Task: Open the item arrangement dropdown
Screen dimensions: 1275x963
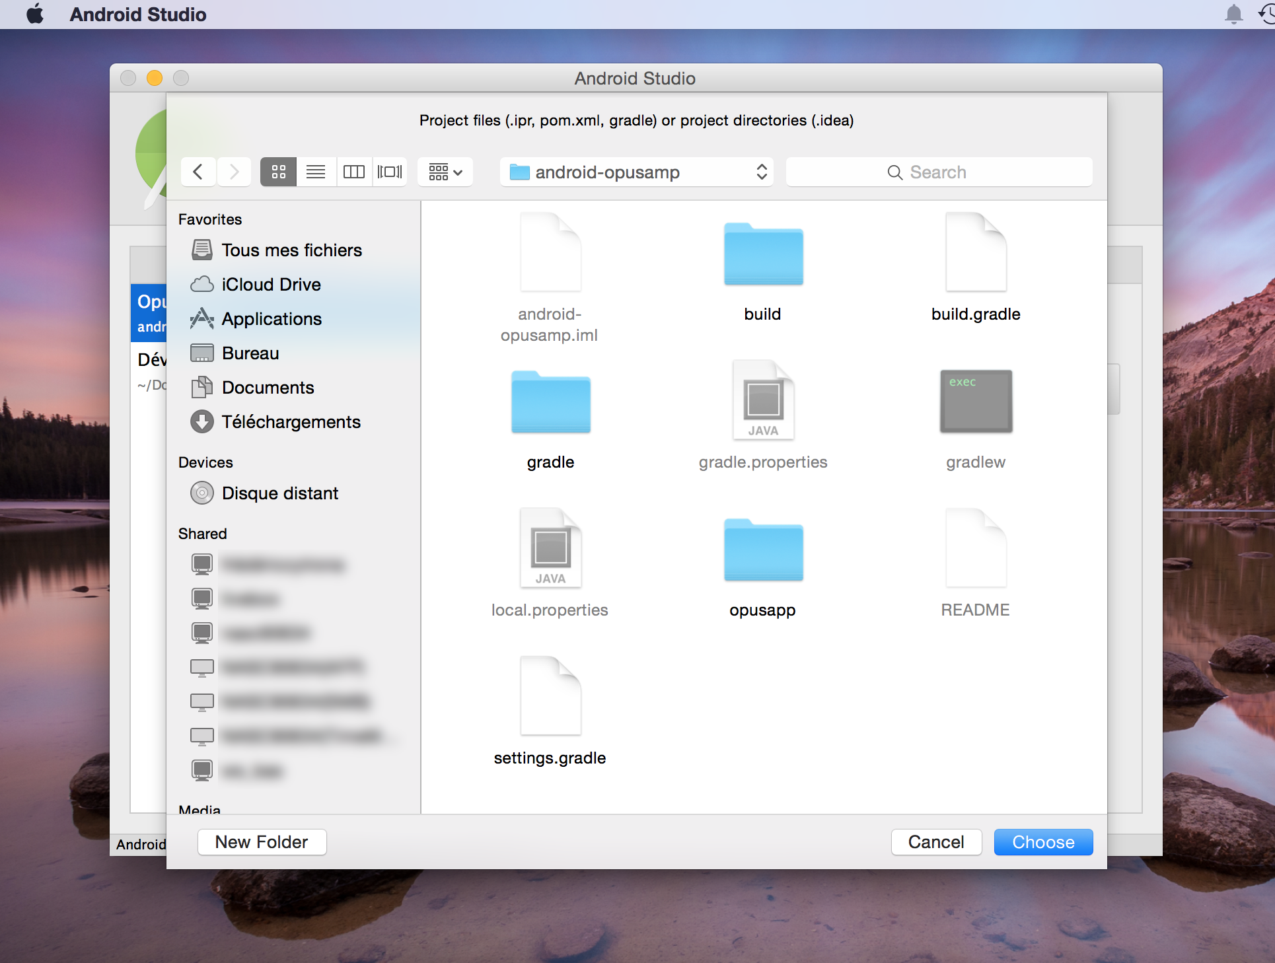Action: [445, 172]
